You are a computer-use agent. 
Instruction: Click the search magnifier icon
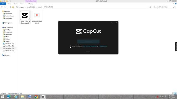click(x=174, y=7)
